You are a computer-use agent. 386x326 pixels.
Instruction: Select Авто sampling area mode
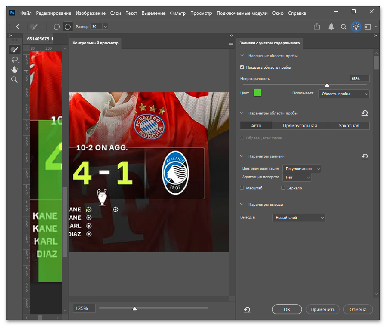(x=256, y=125)
